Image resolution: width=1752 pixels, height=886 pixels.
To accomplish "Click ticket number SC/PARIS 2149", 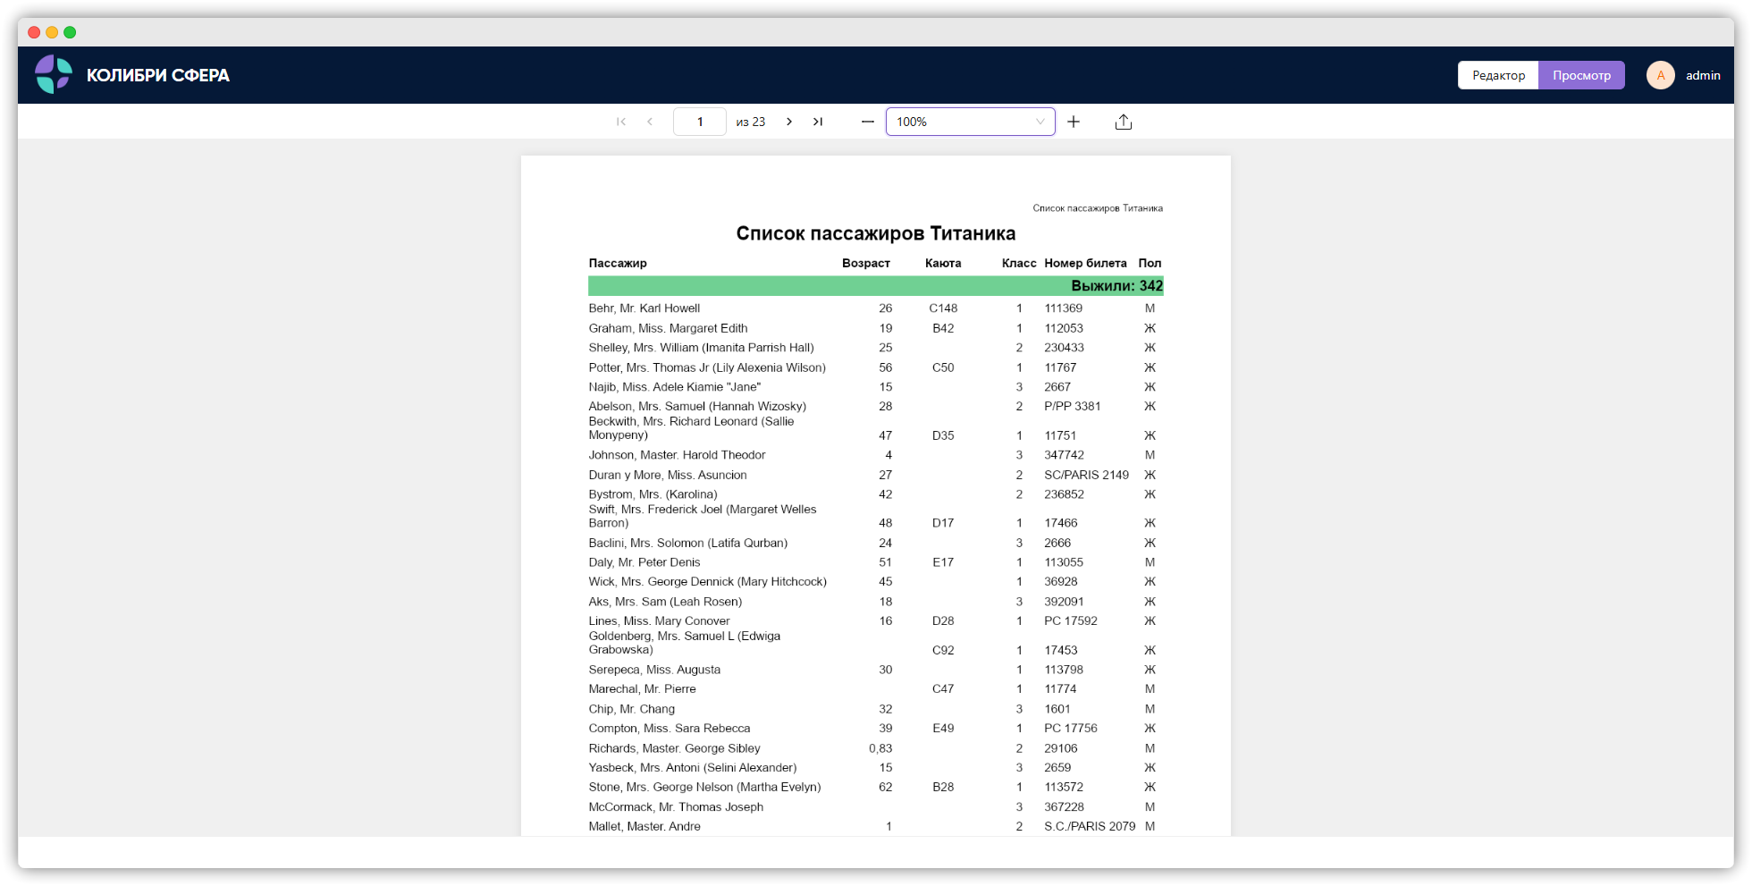I will click(x=1086, y=475).
